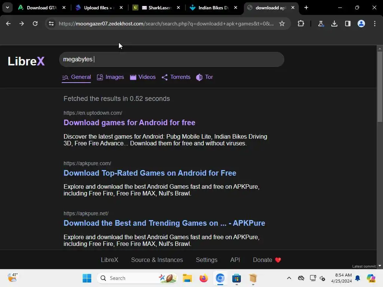The image size is (383, 287).
Task: Click the LibreX logo
Action: 26,61
